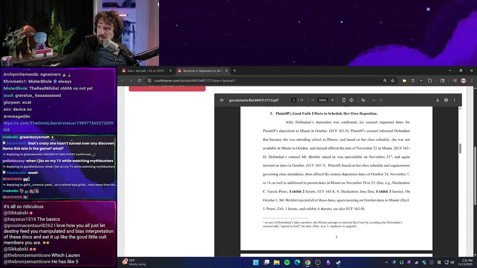
Task: Download the PDF file
Action: tap(437, 100)
